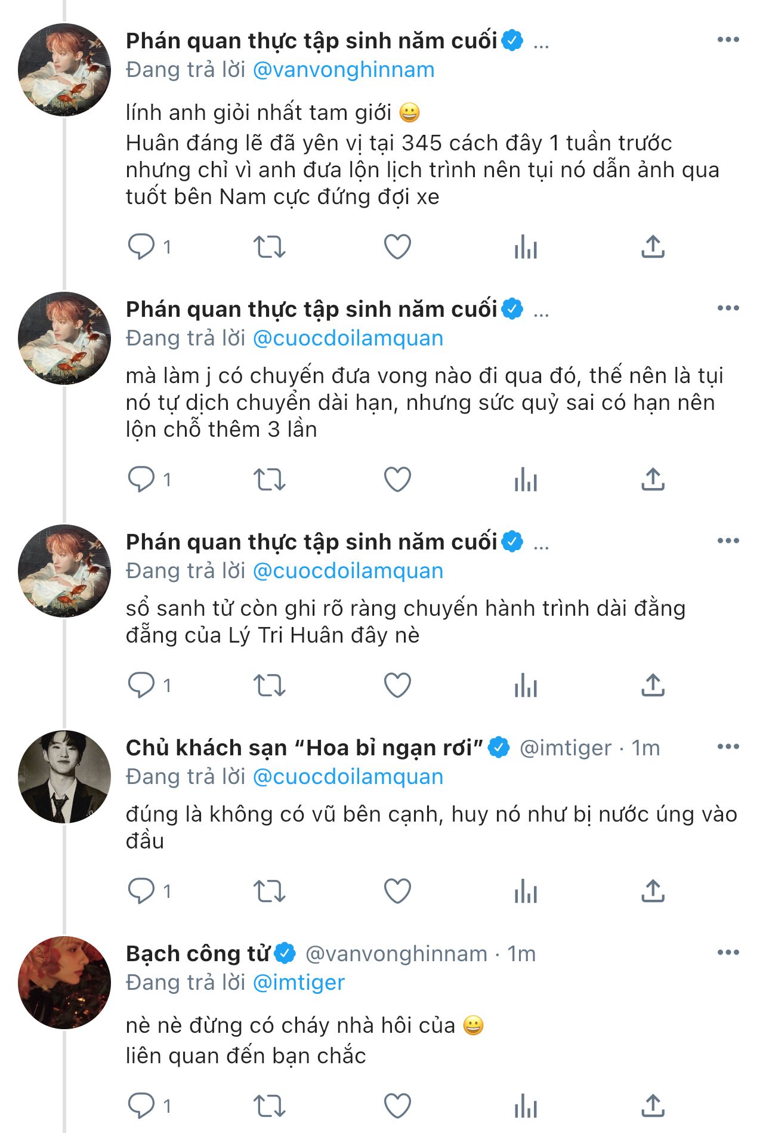Open @imtiger's black-and-white avatar

[64, 777]
